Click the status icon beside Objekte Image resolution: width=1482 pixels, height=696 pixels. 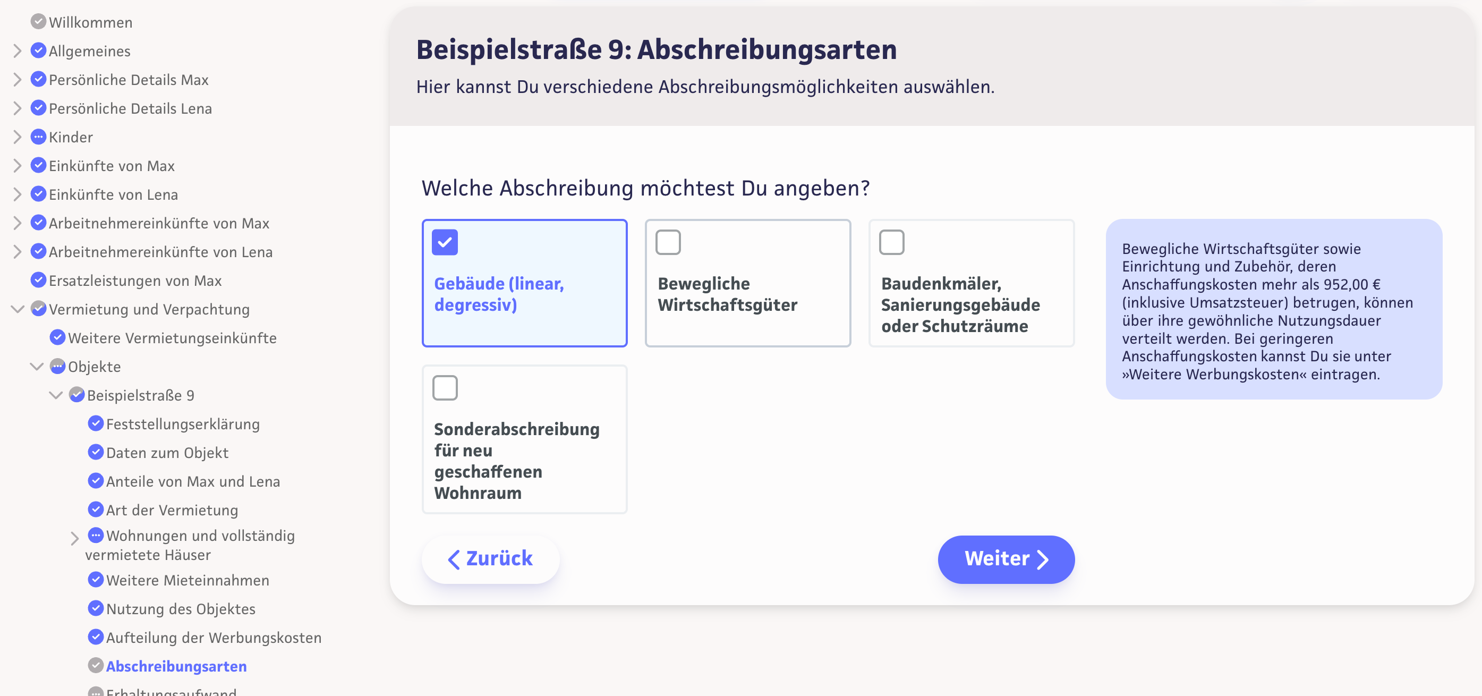tap(57, 367)
